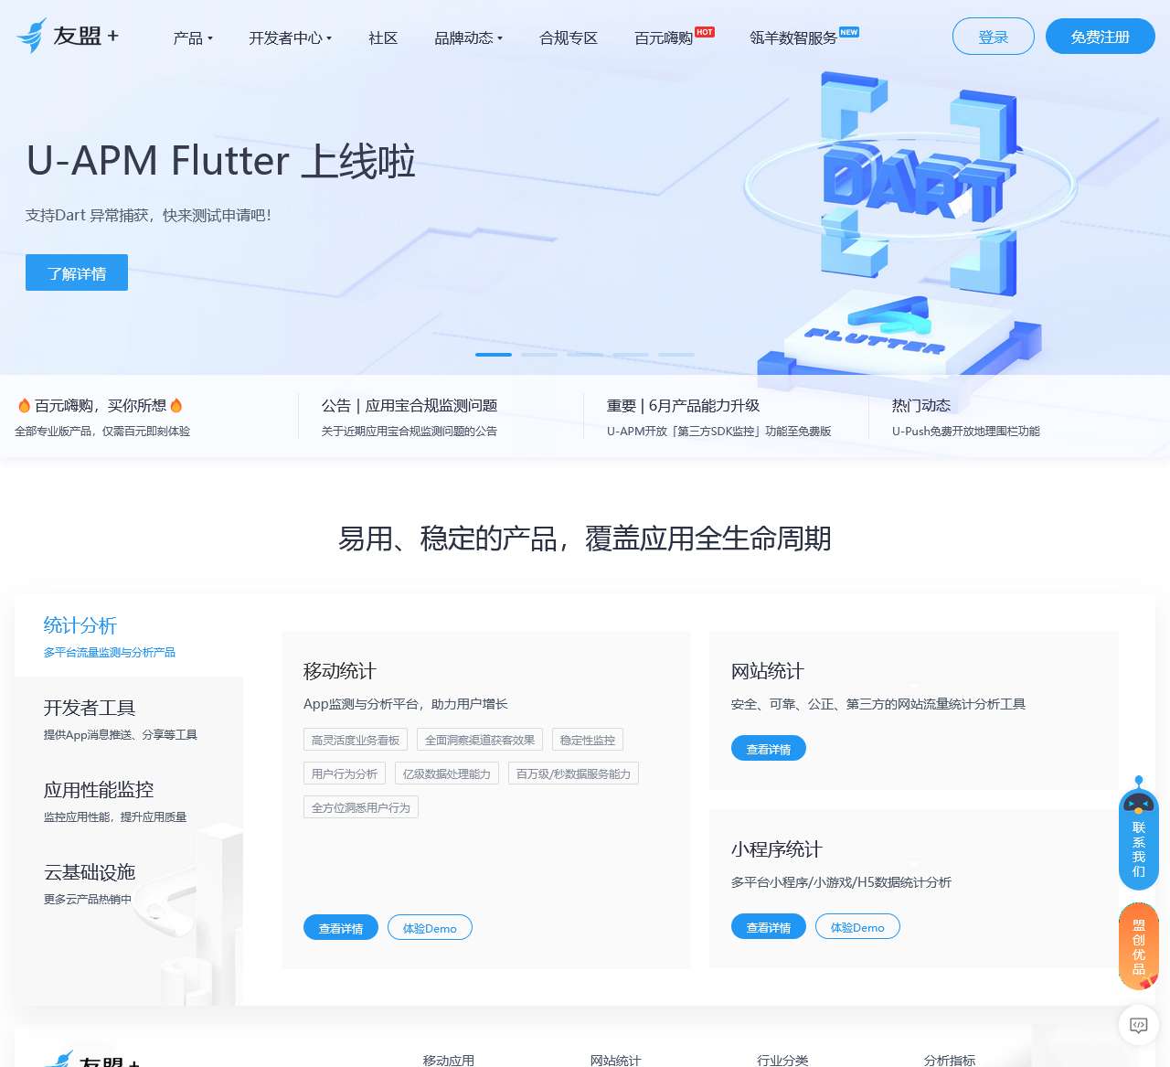Click the 网站统计 card title
Image resolution: width=1170 pixels, height=1067 pixels.
[768, 671]
